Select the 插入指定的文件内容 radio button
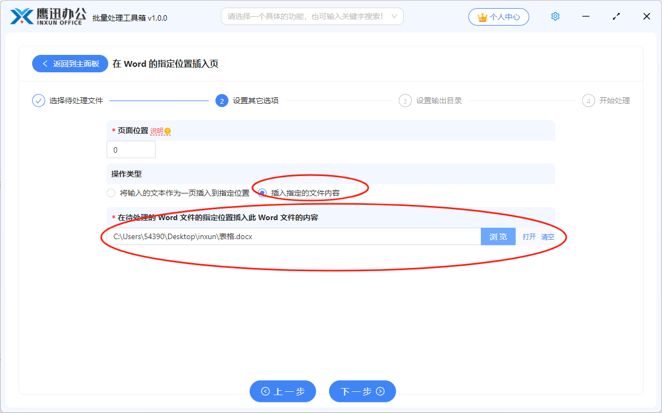The image size is (662, 413). [x=263, y=193]
